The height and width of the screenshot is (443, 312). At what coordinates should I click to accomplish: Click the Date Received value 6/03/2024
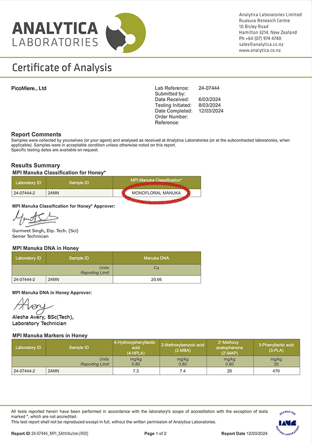tap(210, 100)
